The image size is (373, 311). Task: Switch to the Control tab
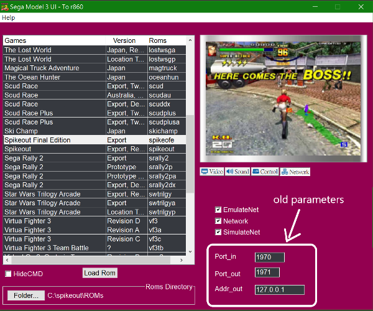[x=265, y=172]
